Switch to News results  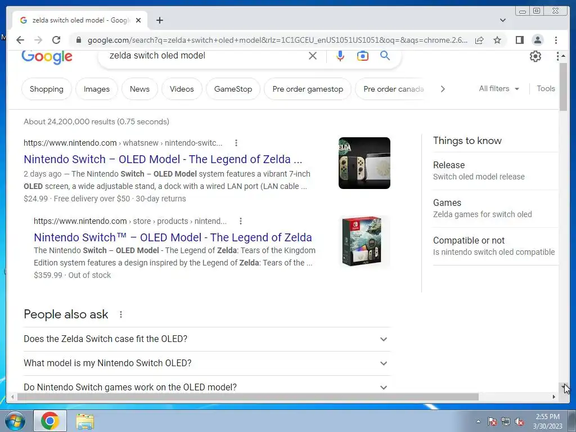[139, 89]
